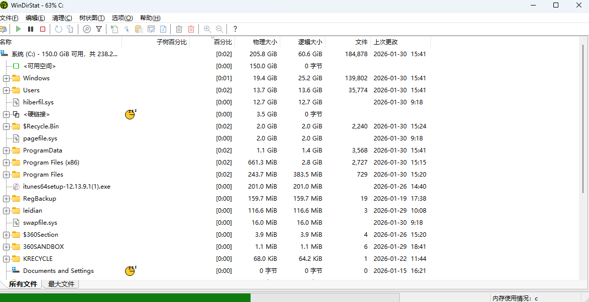The height and width of the screenshot is (302, 589).
Task: Expand the ProgramData folder node
Action: (x=6, y=150)
